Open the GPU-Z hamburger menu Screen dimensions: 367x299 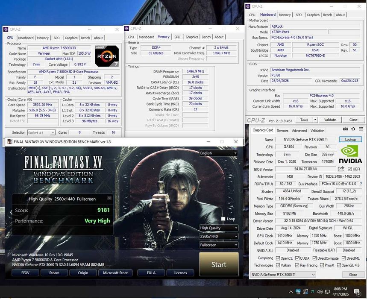click(361, 129)
